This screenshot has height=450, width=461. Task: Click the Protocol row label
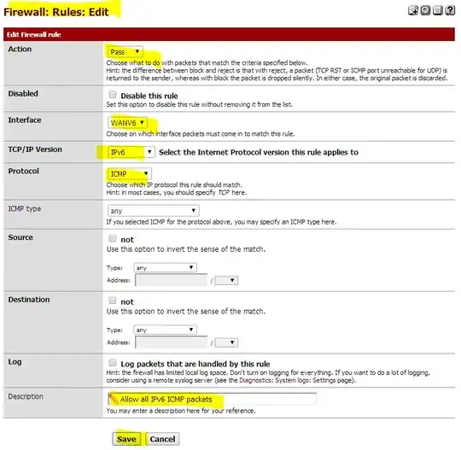pos(24,171)
